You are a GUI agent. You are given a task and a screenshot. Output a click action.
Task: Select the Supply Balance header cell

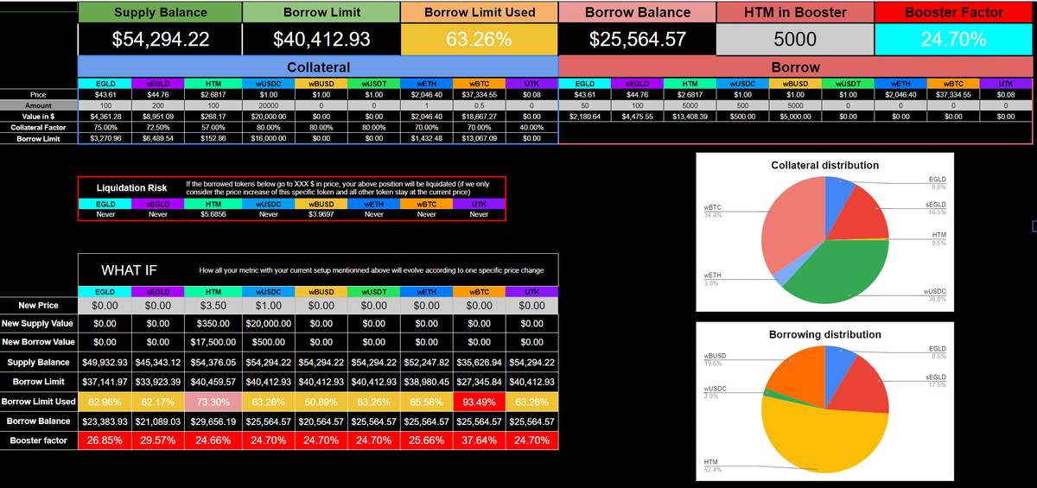point(160,12)
